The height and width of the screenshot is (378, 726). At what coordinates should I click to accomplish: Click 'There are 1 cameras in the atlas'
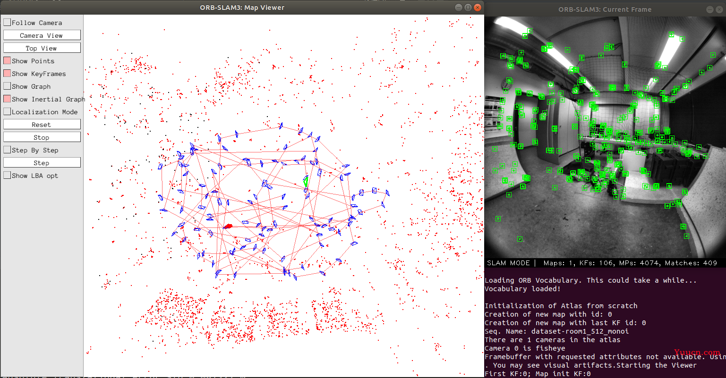(x=553, y=340)
